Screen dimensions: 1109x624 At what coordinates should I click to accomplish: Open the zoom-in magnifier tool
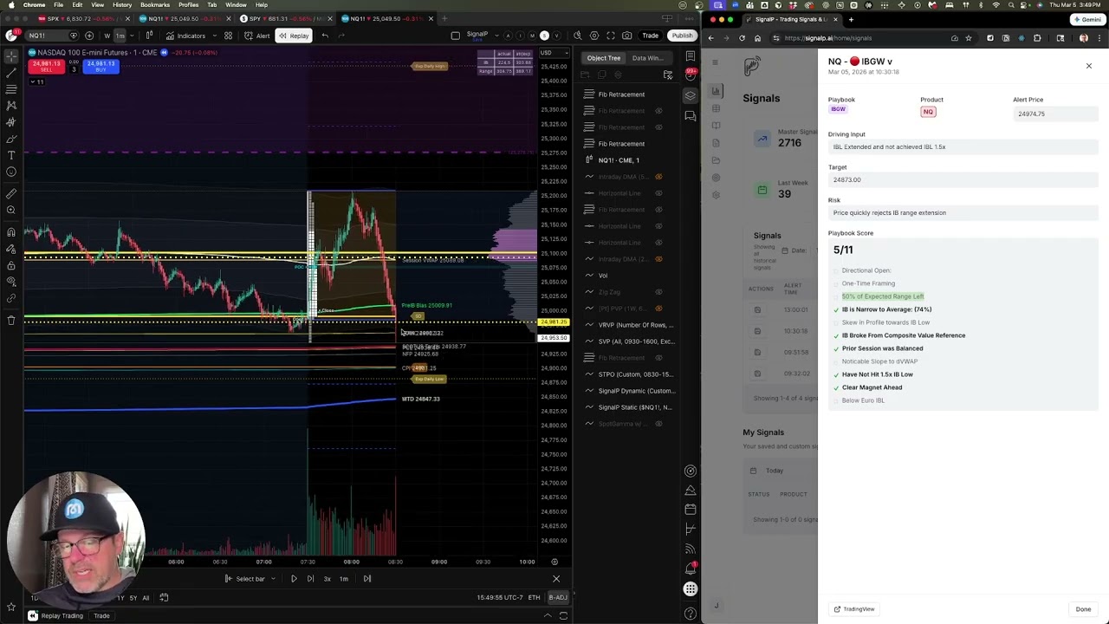tap(11, 210)
